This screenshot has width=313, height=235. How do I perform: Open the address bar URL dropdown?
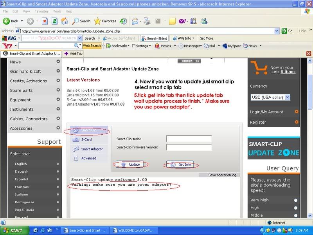[277, 31]
